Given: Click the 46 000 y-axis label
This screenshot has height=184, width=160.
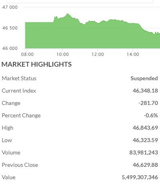Looking at the screenshot, I should 10,48.
